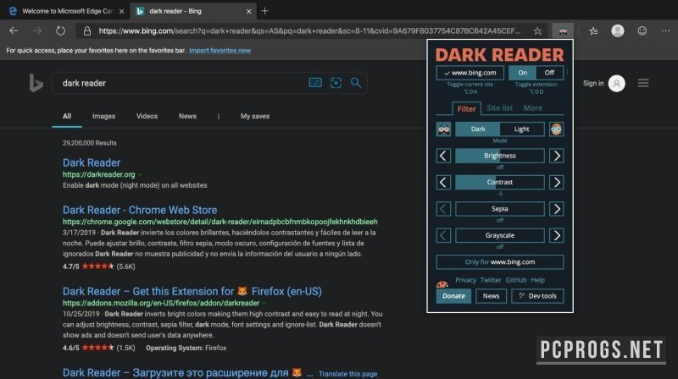Image resolution: width=678 pixels, height=379 pixels.
Task: Switch to the Filter tab
Action: coord(467,109)
